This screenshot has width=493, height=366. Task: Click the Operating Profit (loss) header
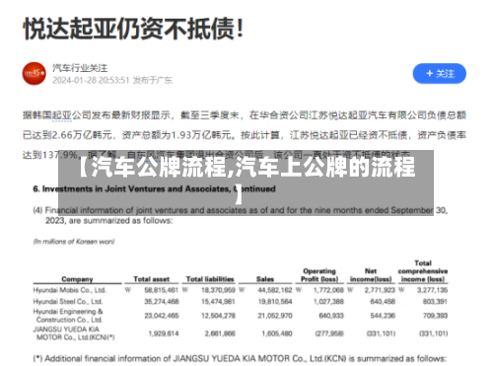pos(319,275)
